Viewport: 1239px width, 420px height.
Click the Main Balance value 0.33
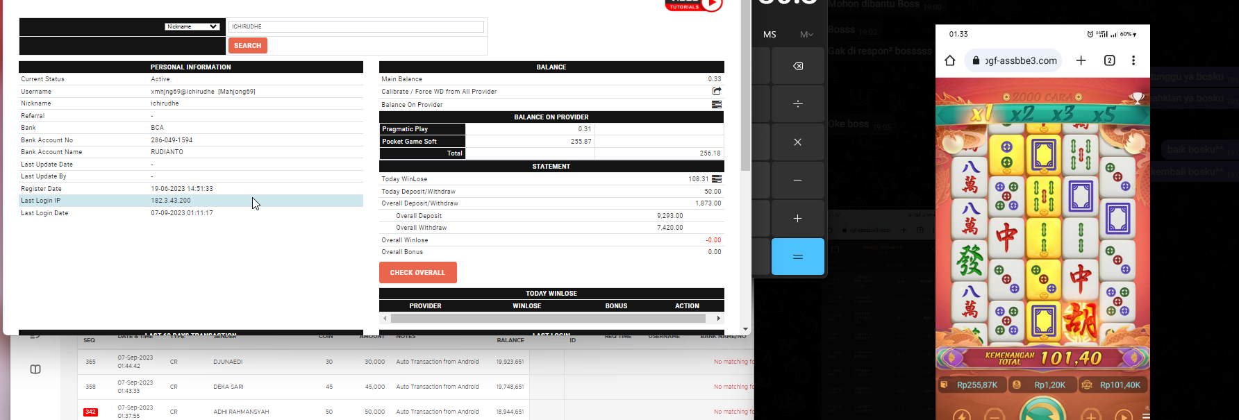pyautogui.click(x=715, y=79)
